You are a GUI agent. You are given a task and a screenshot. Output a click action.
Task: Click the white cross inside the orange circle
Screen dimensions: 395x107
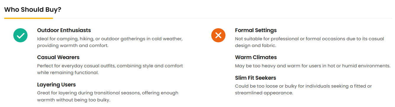pos(218,36)
